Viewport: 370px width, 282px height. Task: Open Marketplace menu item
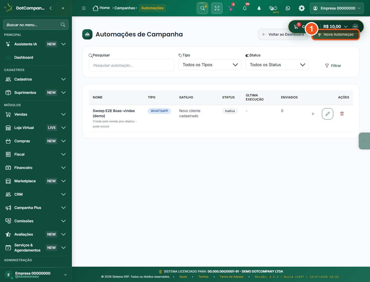coord(36,181)
